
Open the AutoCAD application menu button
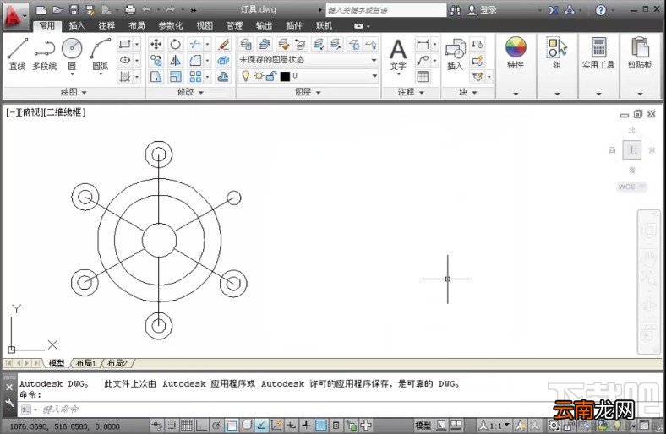click(x=16, y=17)
